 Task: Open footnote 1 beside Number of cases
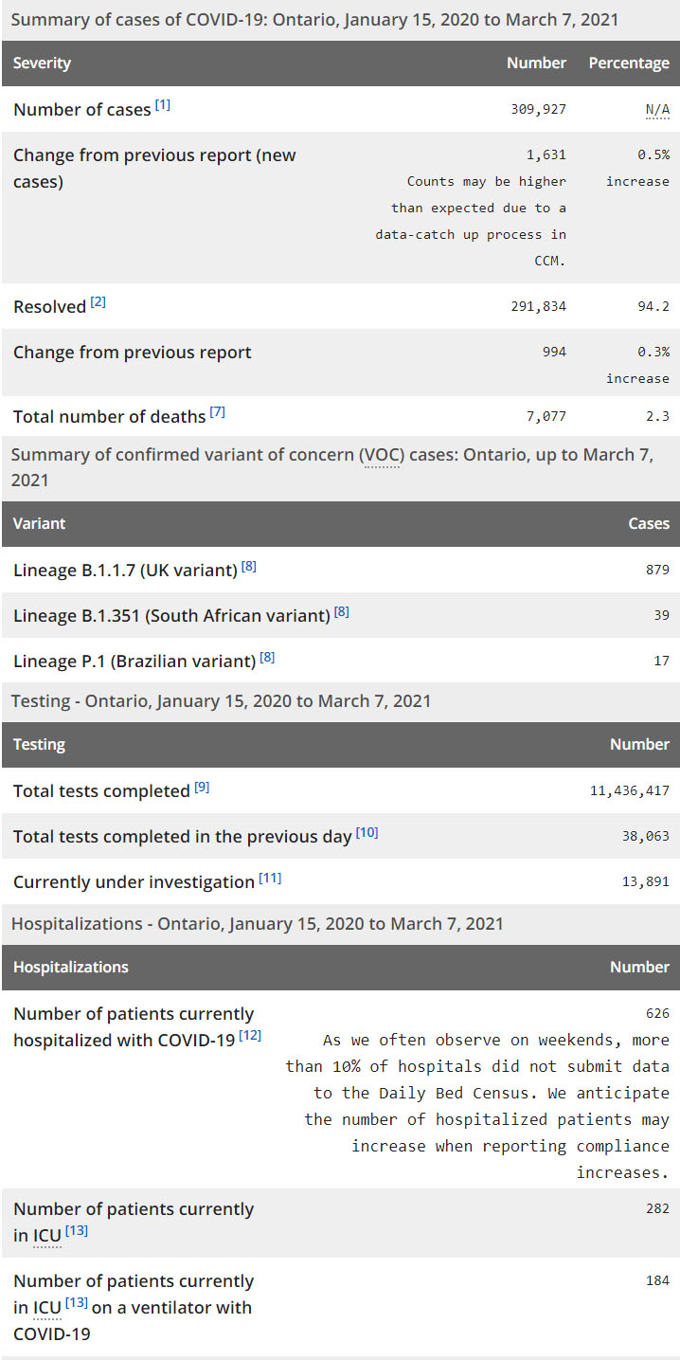click(163, 105)
